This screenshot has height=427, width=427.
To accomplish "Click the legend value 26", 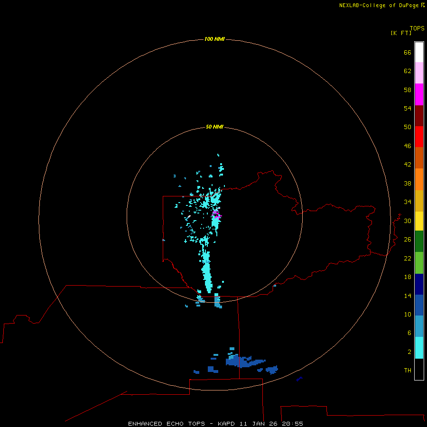I will pyautogui.click(x=408, y=240).
